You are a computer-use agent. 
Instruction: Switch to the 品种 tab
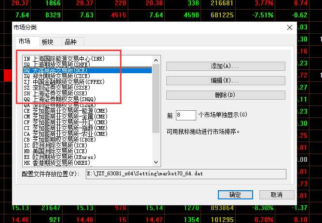click(73, 41)
